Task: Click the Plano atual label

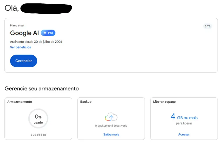Action: tap(17, 26)
